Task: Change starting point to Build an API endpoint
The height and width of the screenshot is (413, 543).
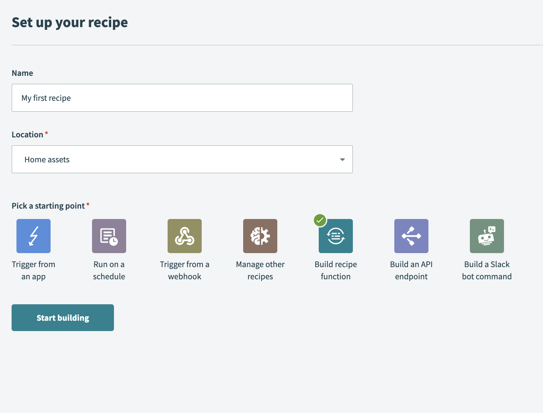Action: [x=411, y=236]
